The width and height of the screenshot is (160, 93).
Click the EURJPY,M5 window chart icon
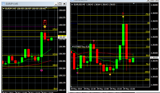[4, 4]
